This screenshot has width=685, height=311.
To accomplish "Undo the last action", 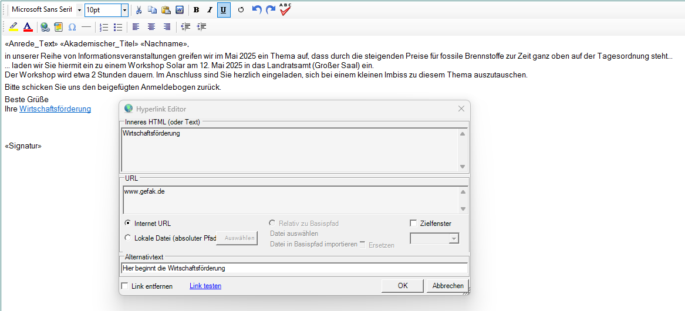I will 257,9.
